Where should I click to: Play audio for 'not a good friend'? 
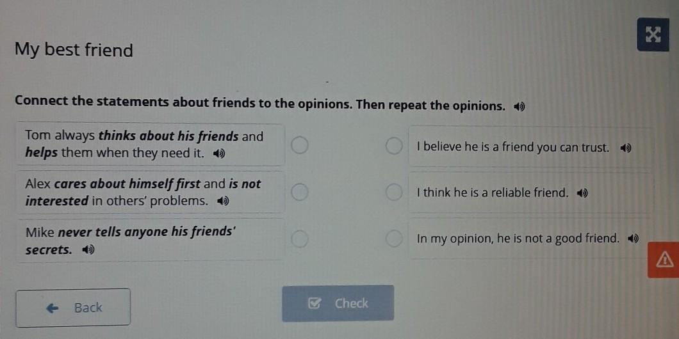tap(634, 239)
